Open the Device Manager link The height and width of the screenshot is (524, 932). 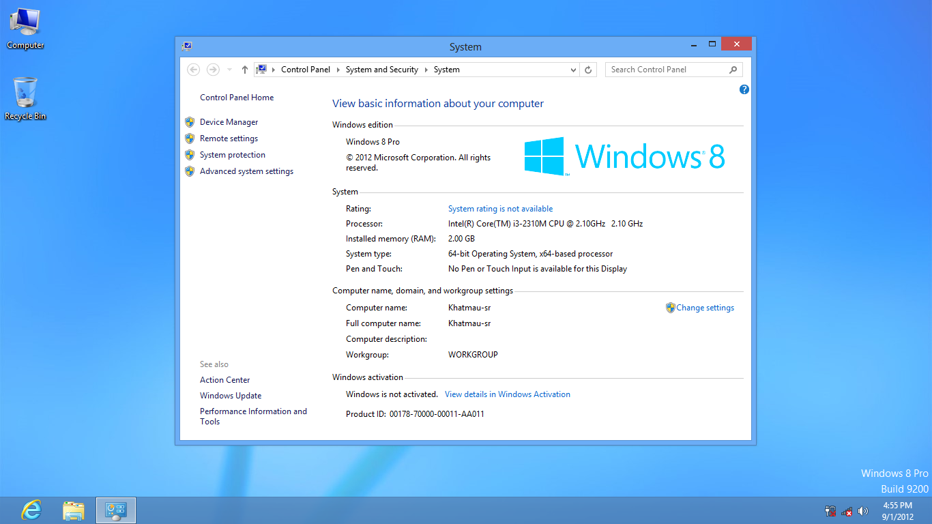tap(229, 122)
